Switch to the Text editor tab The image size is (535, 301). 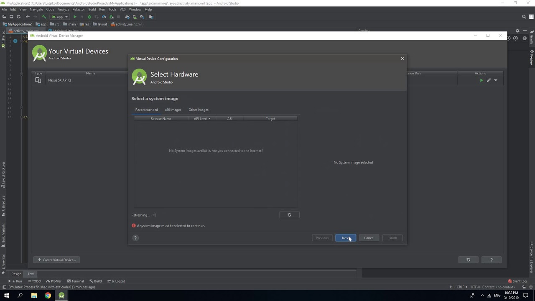point(31,274)
